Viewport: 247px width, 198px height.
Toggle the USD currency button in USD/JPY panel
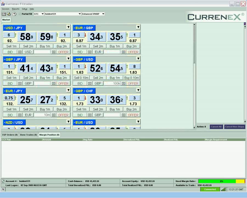pos(28,52)
